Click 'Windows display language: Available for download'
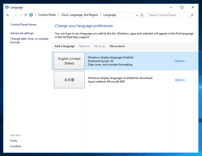 pos(120,78)
